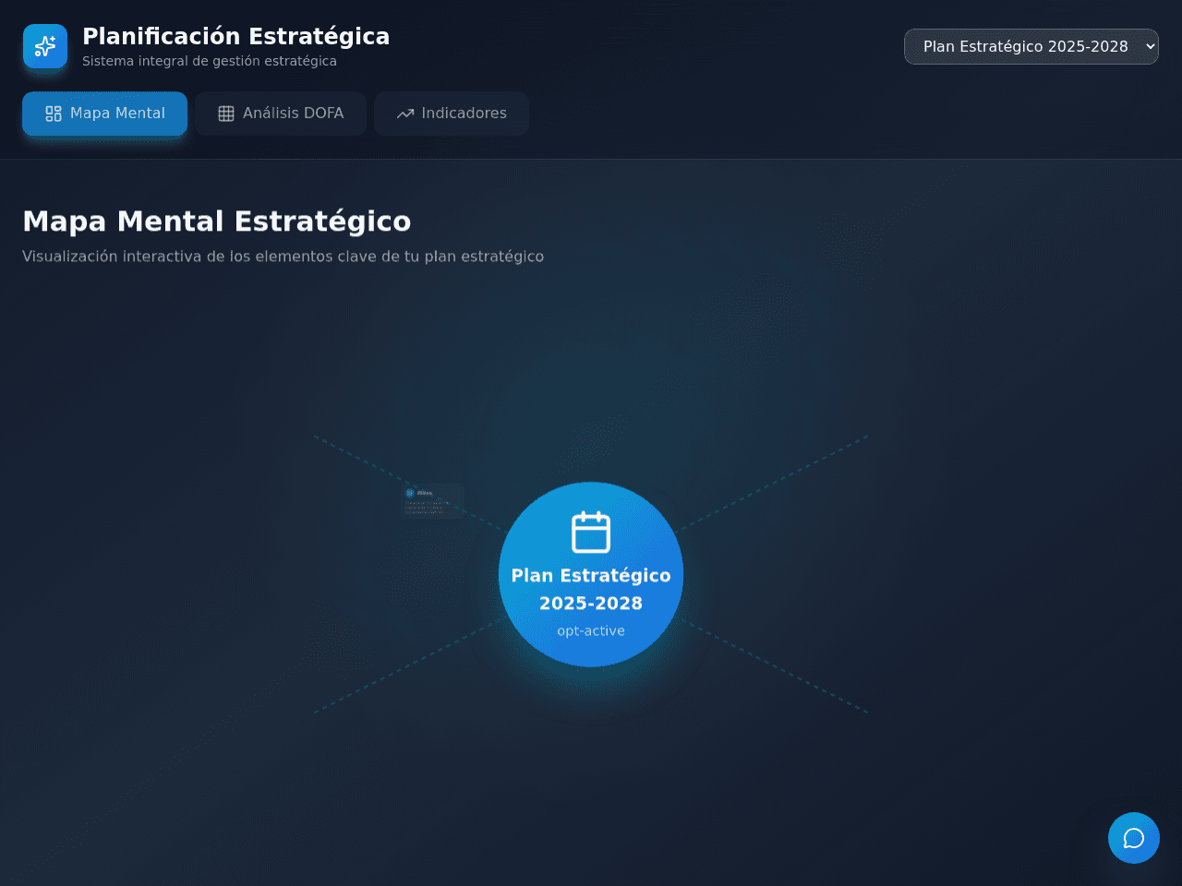The height and width of the screenshot is (886, 1182).
Task: Click the Visualización interactiva description text
Action: click(283, 257)
